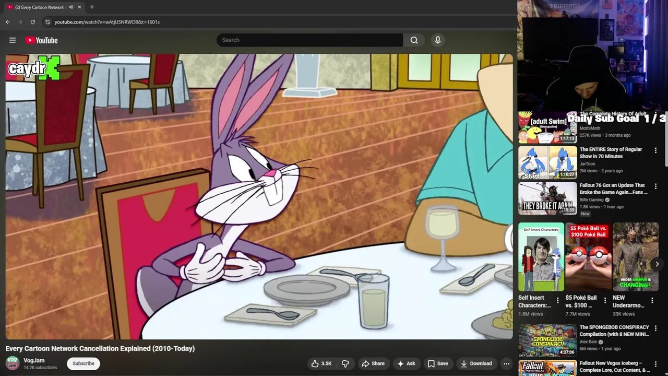668x376 pixels.
Task: Open options for Fallout New Vegas Iceberg
Action: pos(656,365)
